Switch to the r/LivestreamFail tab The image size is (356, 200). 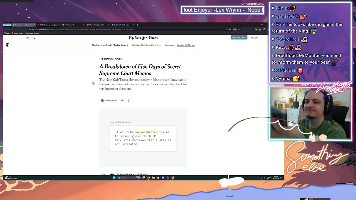coord(73,25)
